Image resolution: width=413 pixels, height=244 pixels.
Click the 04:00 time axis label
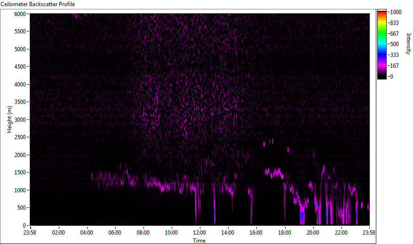pyautogui.click(x=87, y=232)
